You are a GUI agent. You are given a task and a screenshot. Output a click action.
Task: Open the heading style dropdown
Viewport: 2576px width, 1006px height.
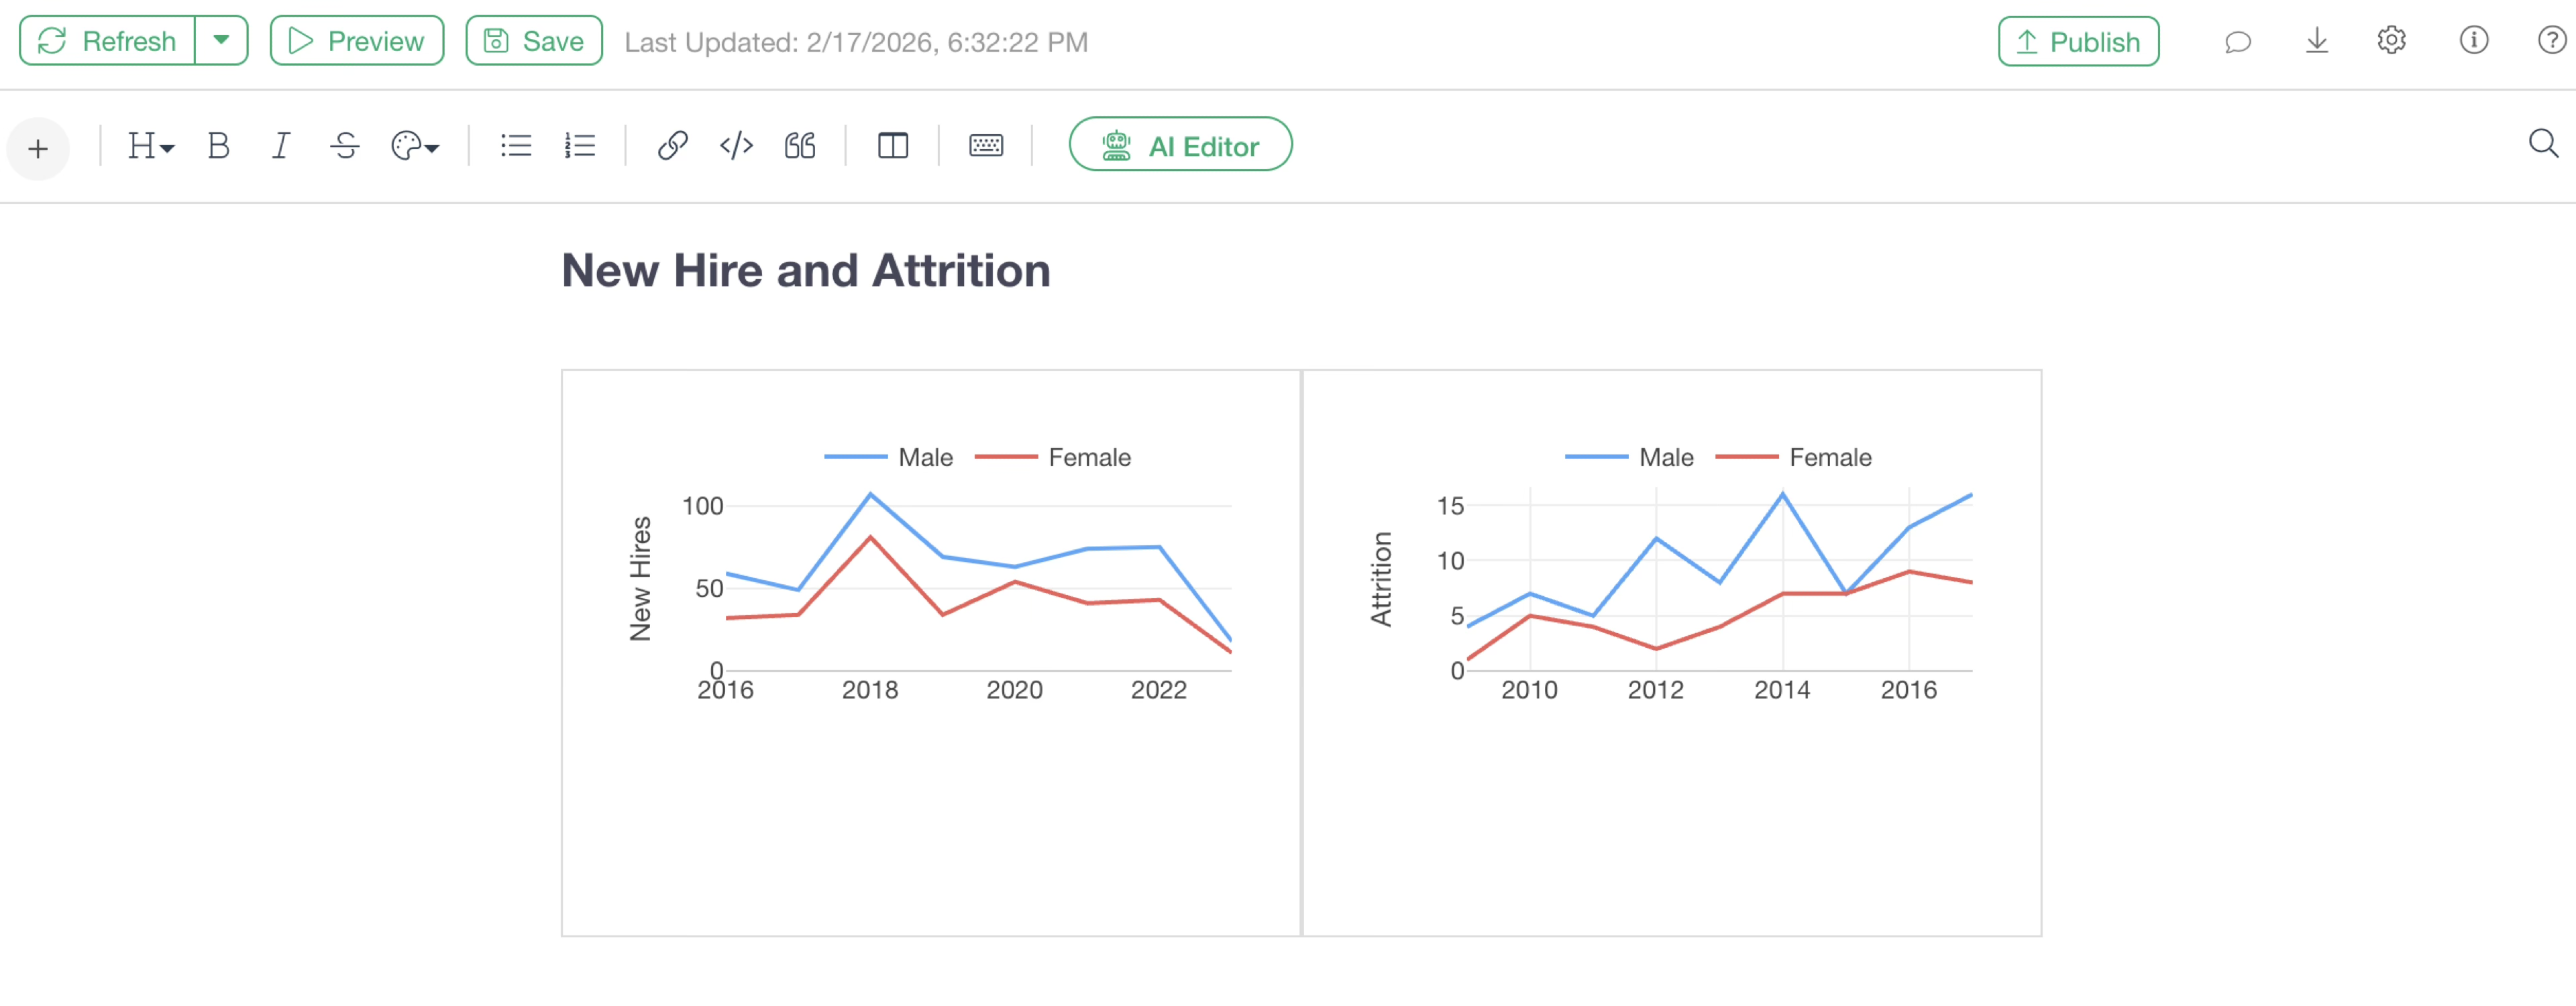[150, 146]
